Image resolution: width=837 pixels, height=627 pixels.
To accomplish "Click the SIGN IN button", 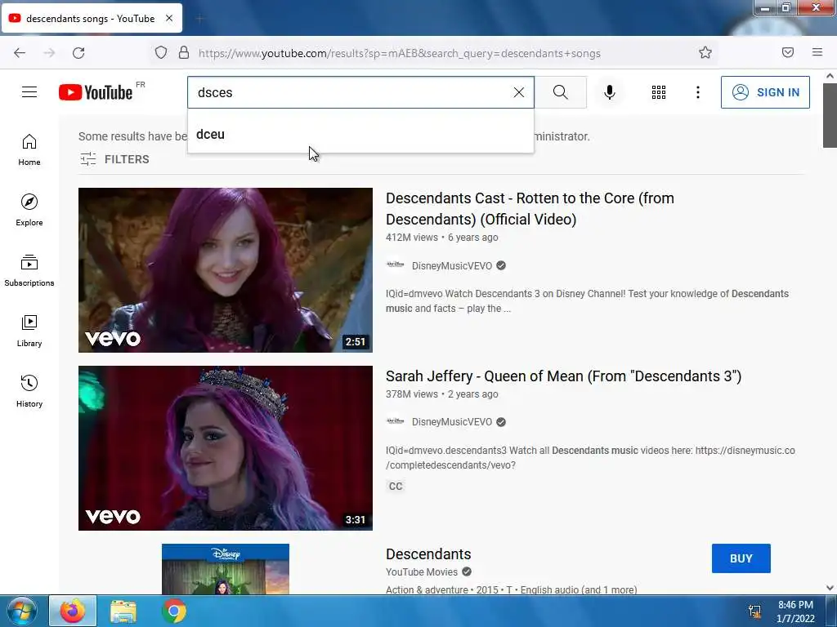I will coord(765,92).
